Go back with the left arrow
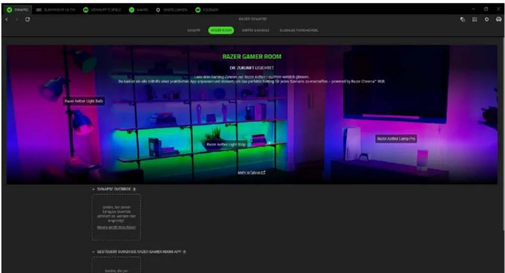 8,19
